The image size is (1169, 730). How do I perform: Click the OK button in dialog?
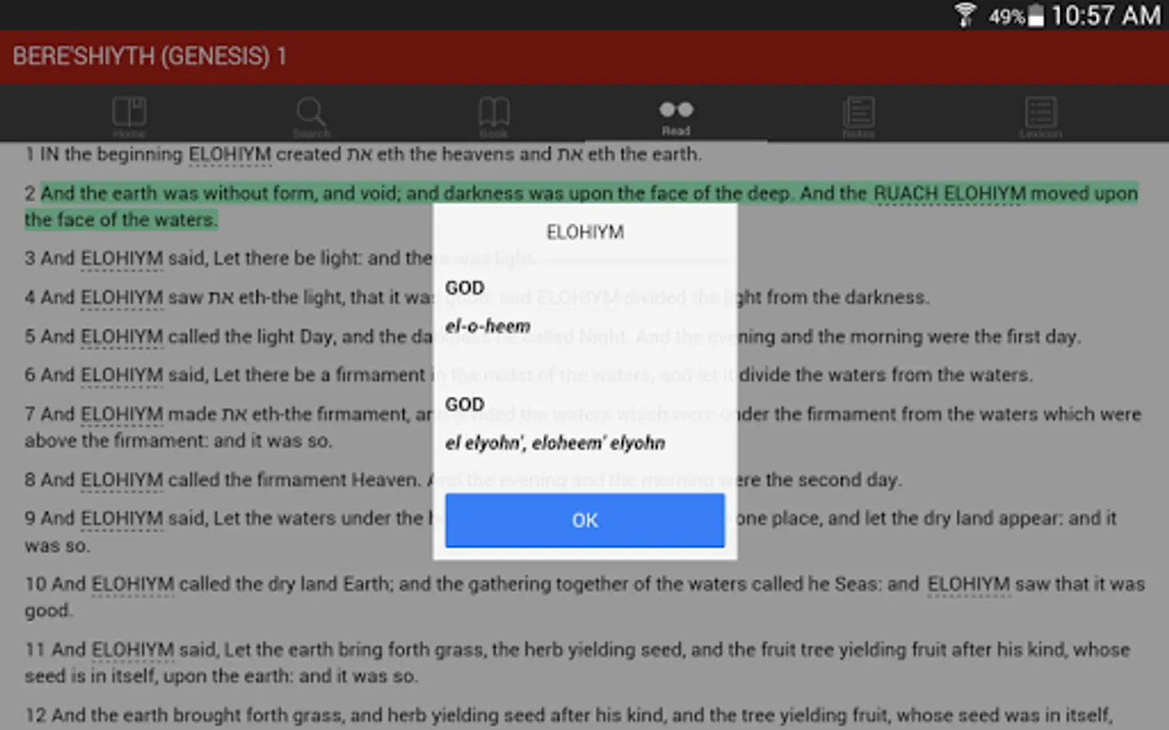pyautogui.click(x=584, y=520)
